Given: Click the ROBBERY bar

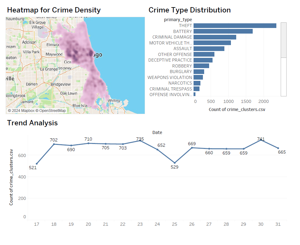Looking at the screenshot, I should coord(201,66).
